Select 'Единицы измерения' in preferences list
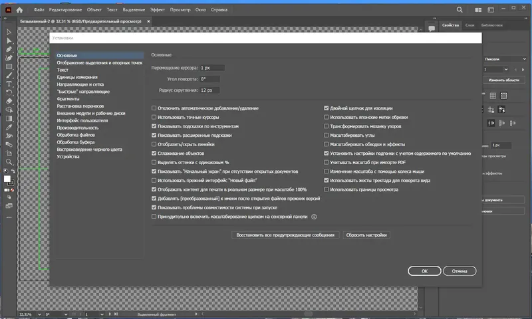 [x=77, y=77]
